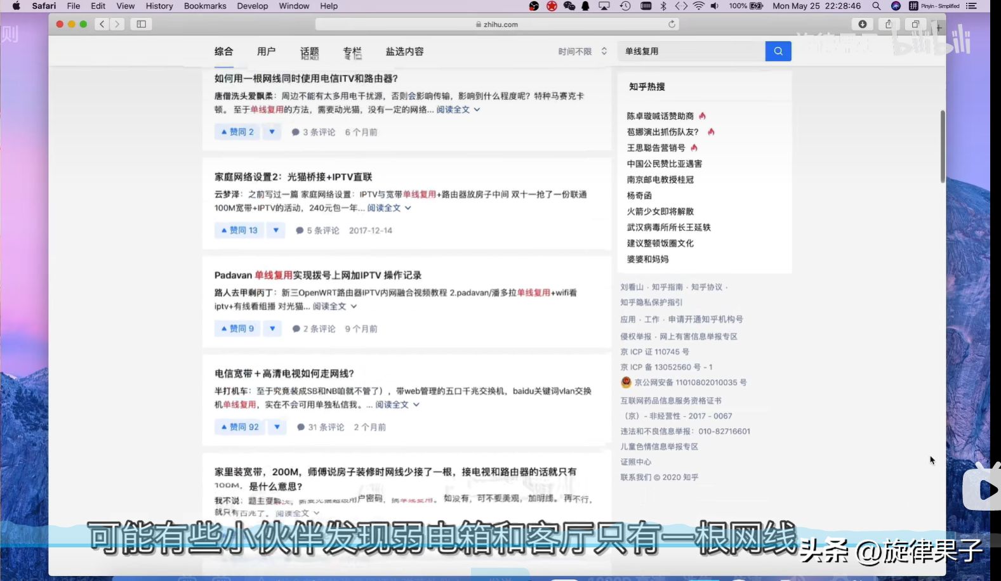Open WeChat menu bar icon
Viewport: 1001px width, 581px height.
(569, 6)
